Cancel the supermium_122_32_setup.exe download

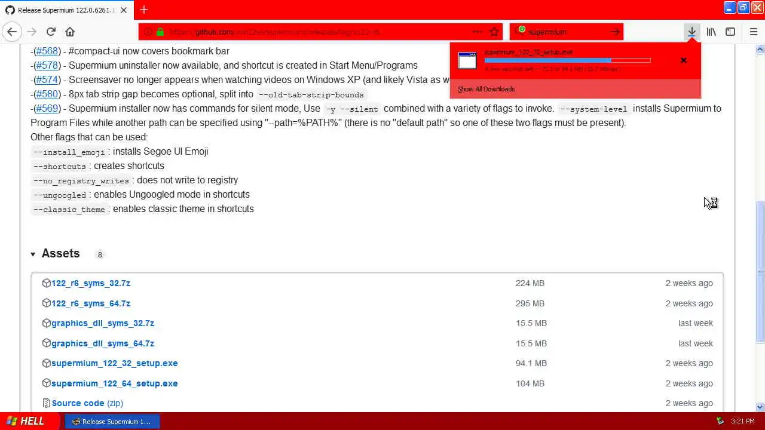point(684,60)
